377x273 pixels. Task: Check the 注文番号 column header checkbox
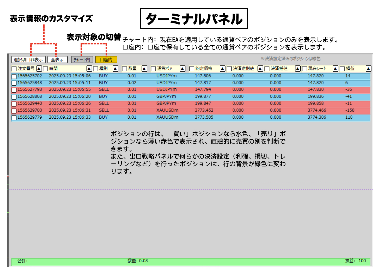pyautogui.click(x=14, y=69)
